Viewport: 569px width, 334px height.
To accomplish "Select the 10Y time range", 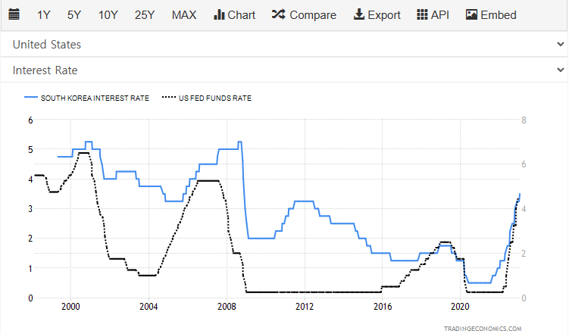I will click(x=108, y=15).
